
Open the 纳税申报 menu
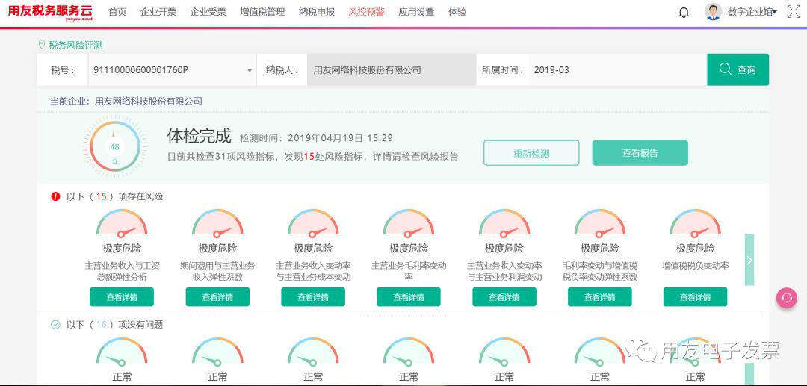[x=317, y=13]
